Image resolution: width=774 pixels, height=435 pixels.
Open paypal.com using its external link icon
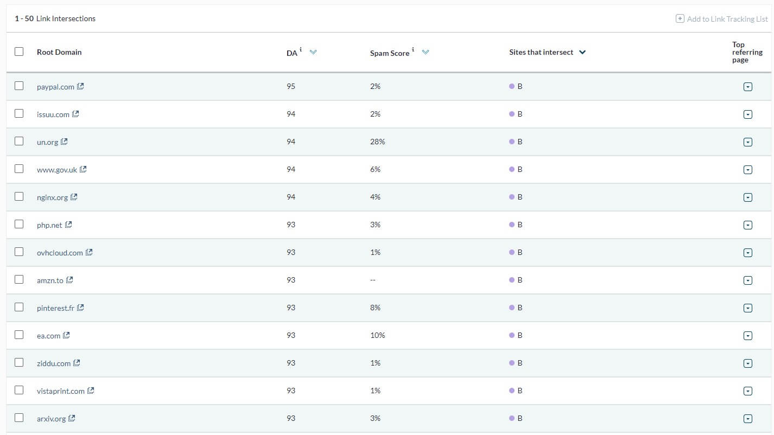(x=81, y=86)
